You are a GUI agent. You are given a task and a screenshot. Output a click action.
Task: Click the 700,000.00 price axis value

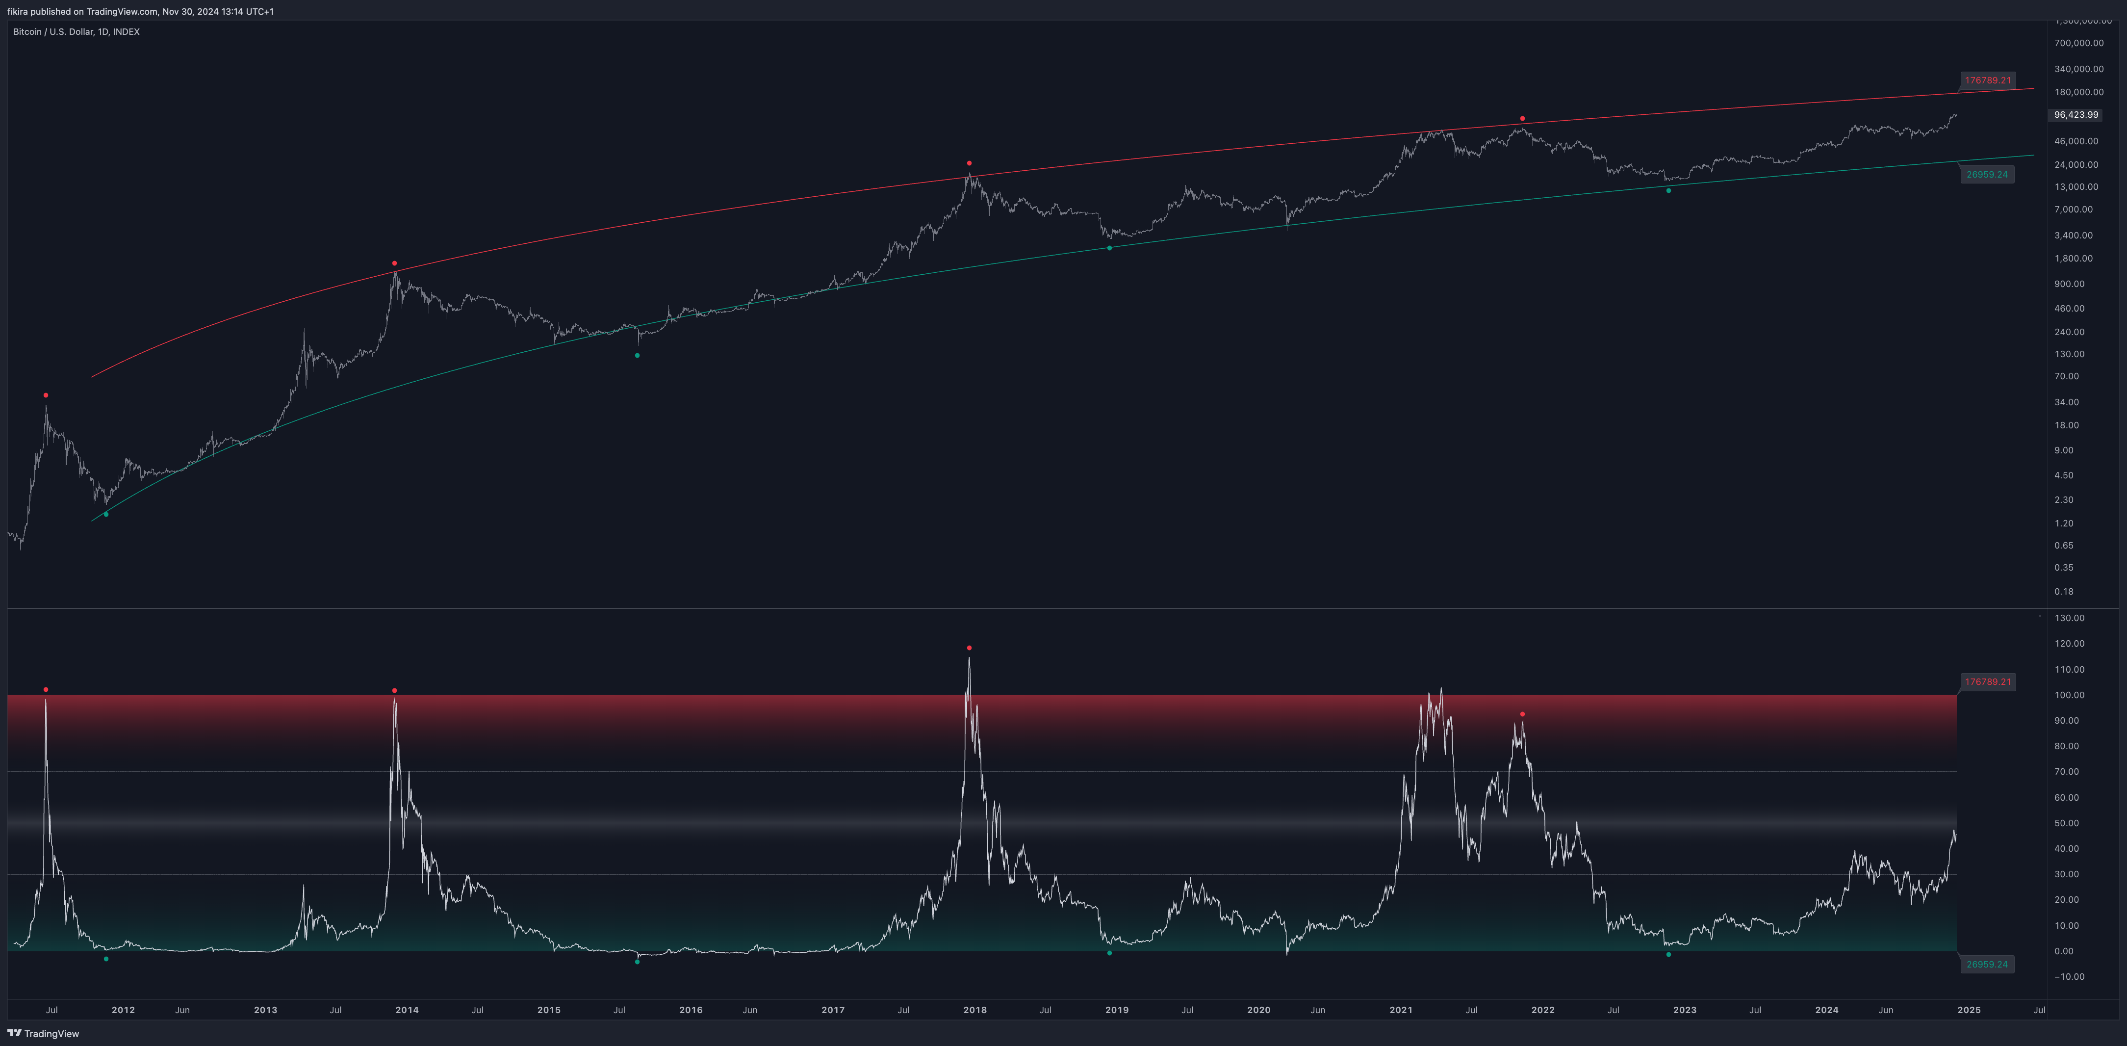[x=2079, y=43]
